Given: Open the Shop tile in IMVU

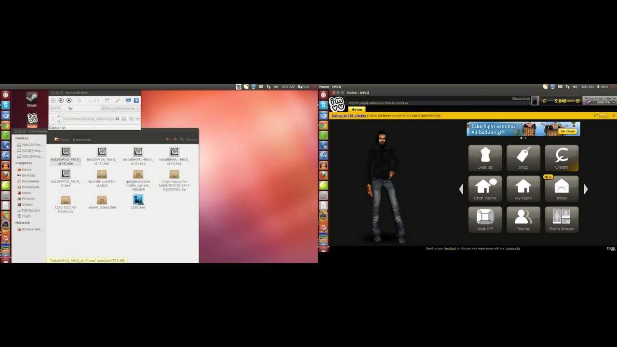Looking at the screenshot, I should coord(523,158).
